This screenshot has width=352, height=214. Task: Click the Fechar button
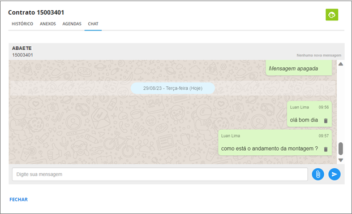tap(19, 199)
